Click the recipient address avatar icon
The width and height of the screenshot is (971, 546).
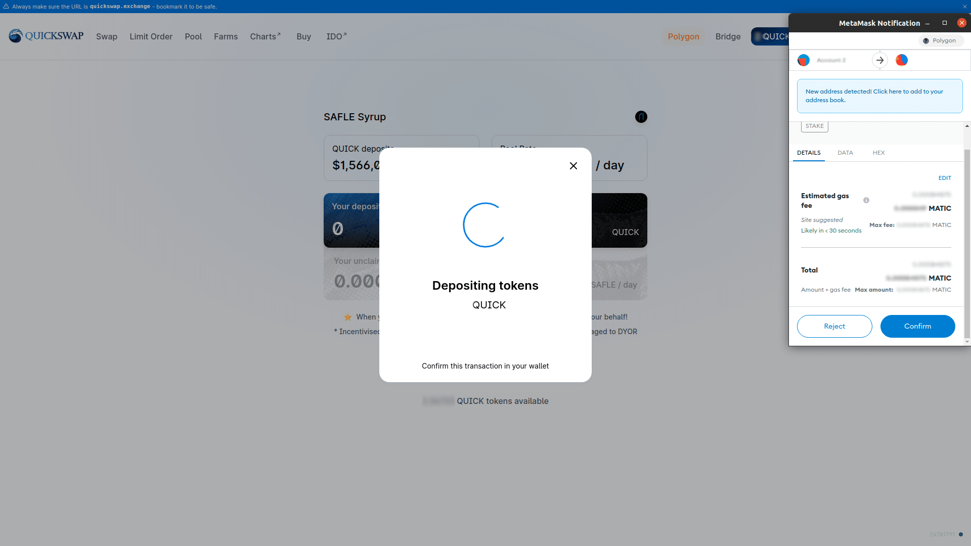point(902,60)
